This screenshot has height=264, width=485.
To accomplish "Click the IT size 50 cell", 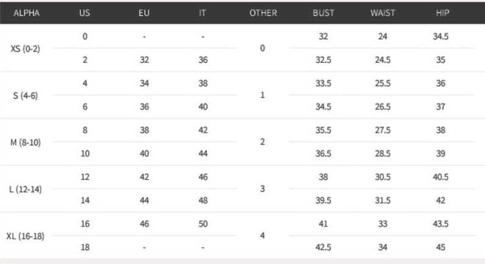I will [203, 224].
